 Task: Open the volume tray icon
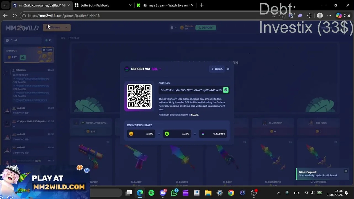tap(312, 193)
